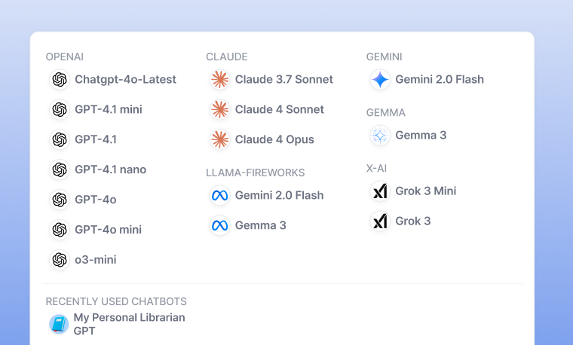
Task: Select the Gemma 3 label under the LLAMA-FIREWORKS heading
Action: point(261,225)
